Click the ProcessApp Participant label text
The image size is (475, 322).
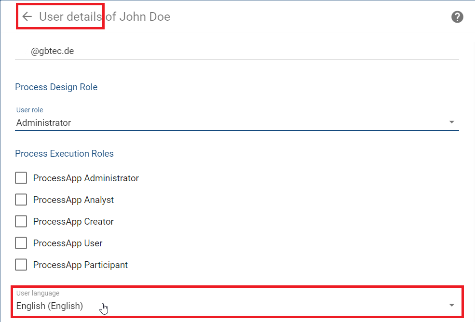80,265
